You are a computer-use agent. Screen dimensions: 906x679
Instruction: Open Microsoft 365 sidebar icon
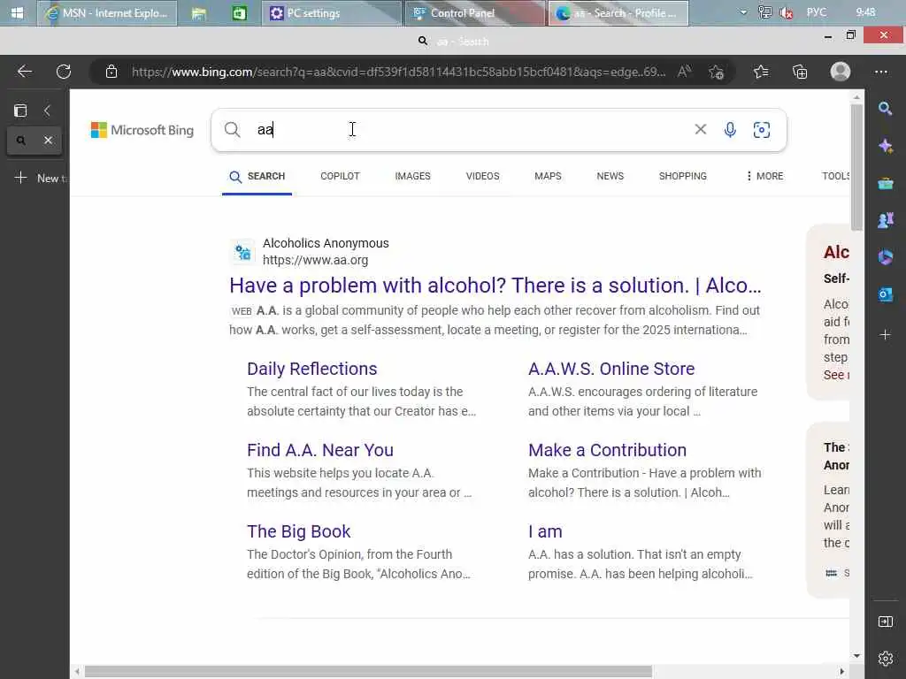885,257
